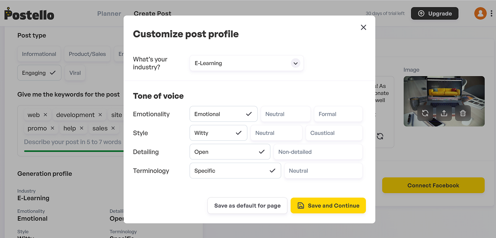Close the Customize post profile dialog
The height and width of the screenshot is (238, 496).
click(363, 27)
